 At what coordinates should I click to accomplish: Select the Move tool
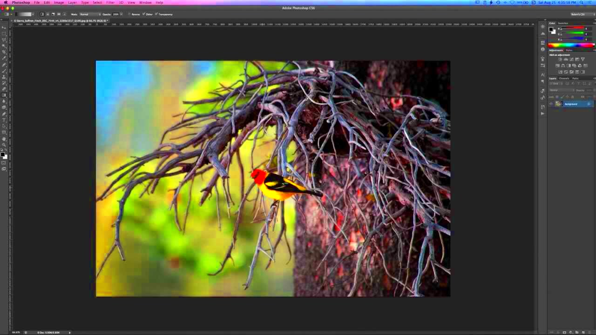click(4, 27)
